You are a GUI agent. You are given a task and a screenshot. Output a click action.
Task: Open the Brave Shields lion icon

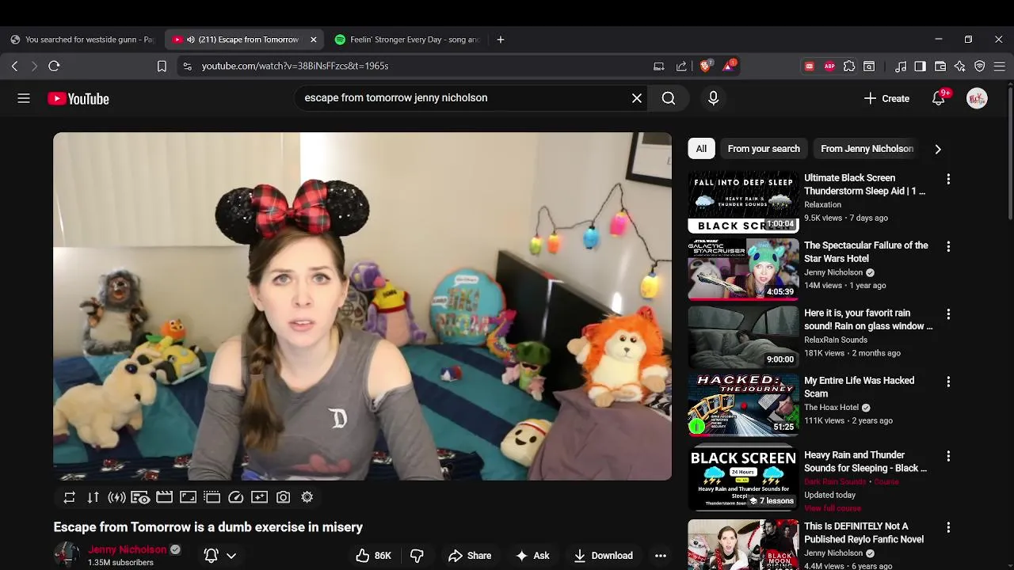(x=705, y=66)
